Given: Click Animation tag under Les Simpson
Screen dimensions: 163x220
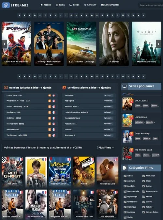Looking at the screenshot, I should (x=139, y=122).
